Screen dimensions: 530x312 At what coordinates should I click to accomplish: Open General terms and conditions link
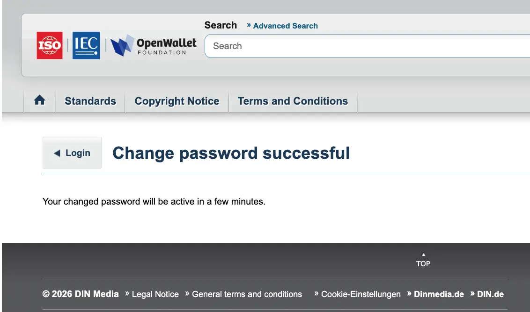point(247,294)
